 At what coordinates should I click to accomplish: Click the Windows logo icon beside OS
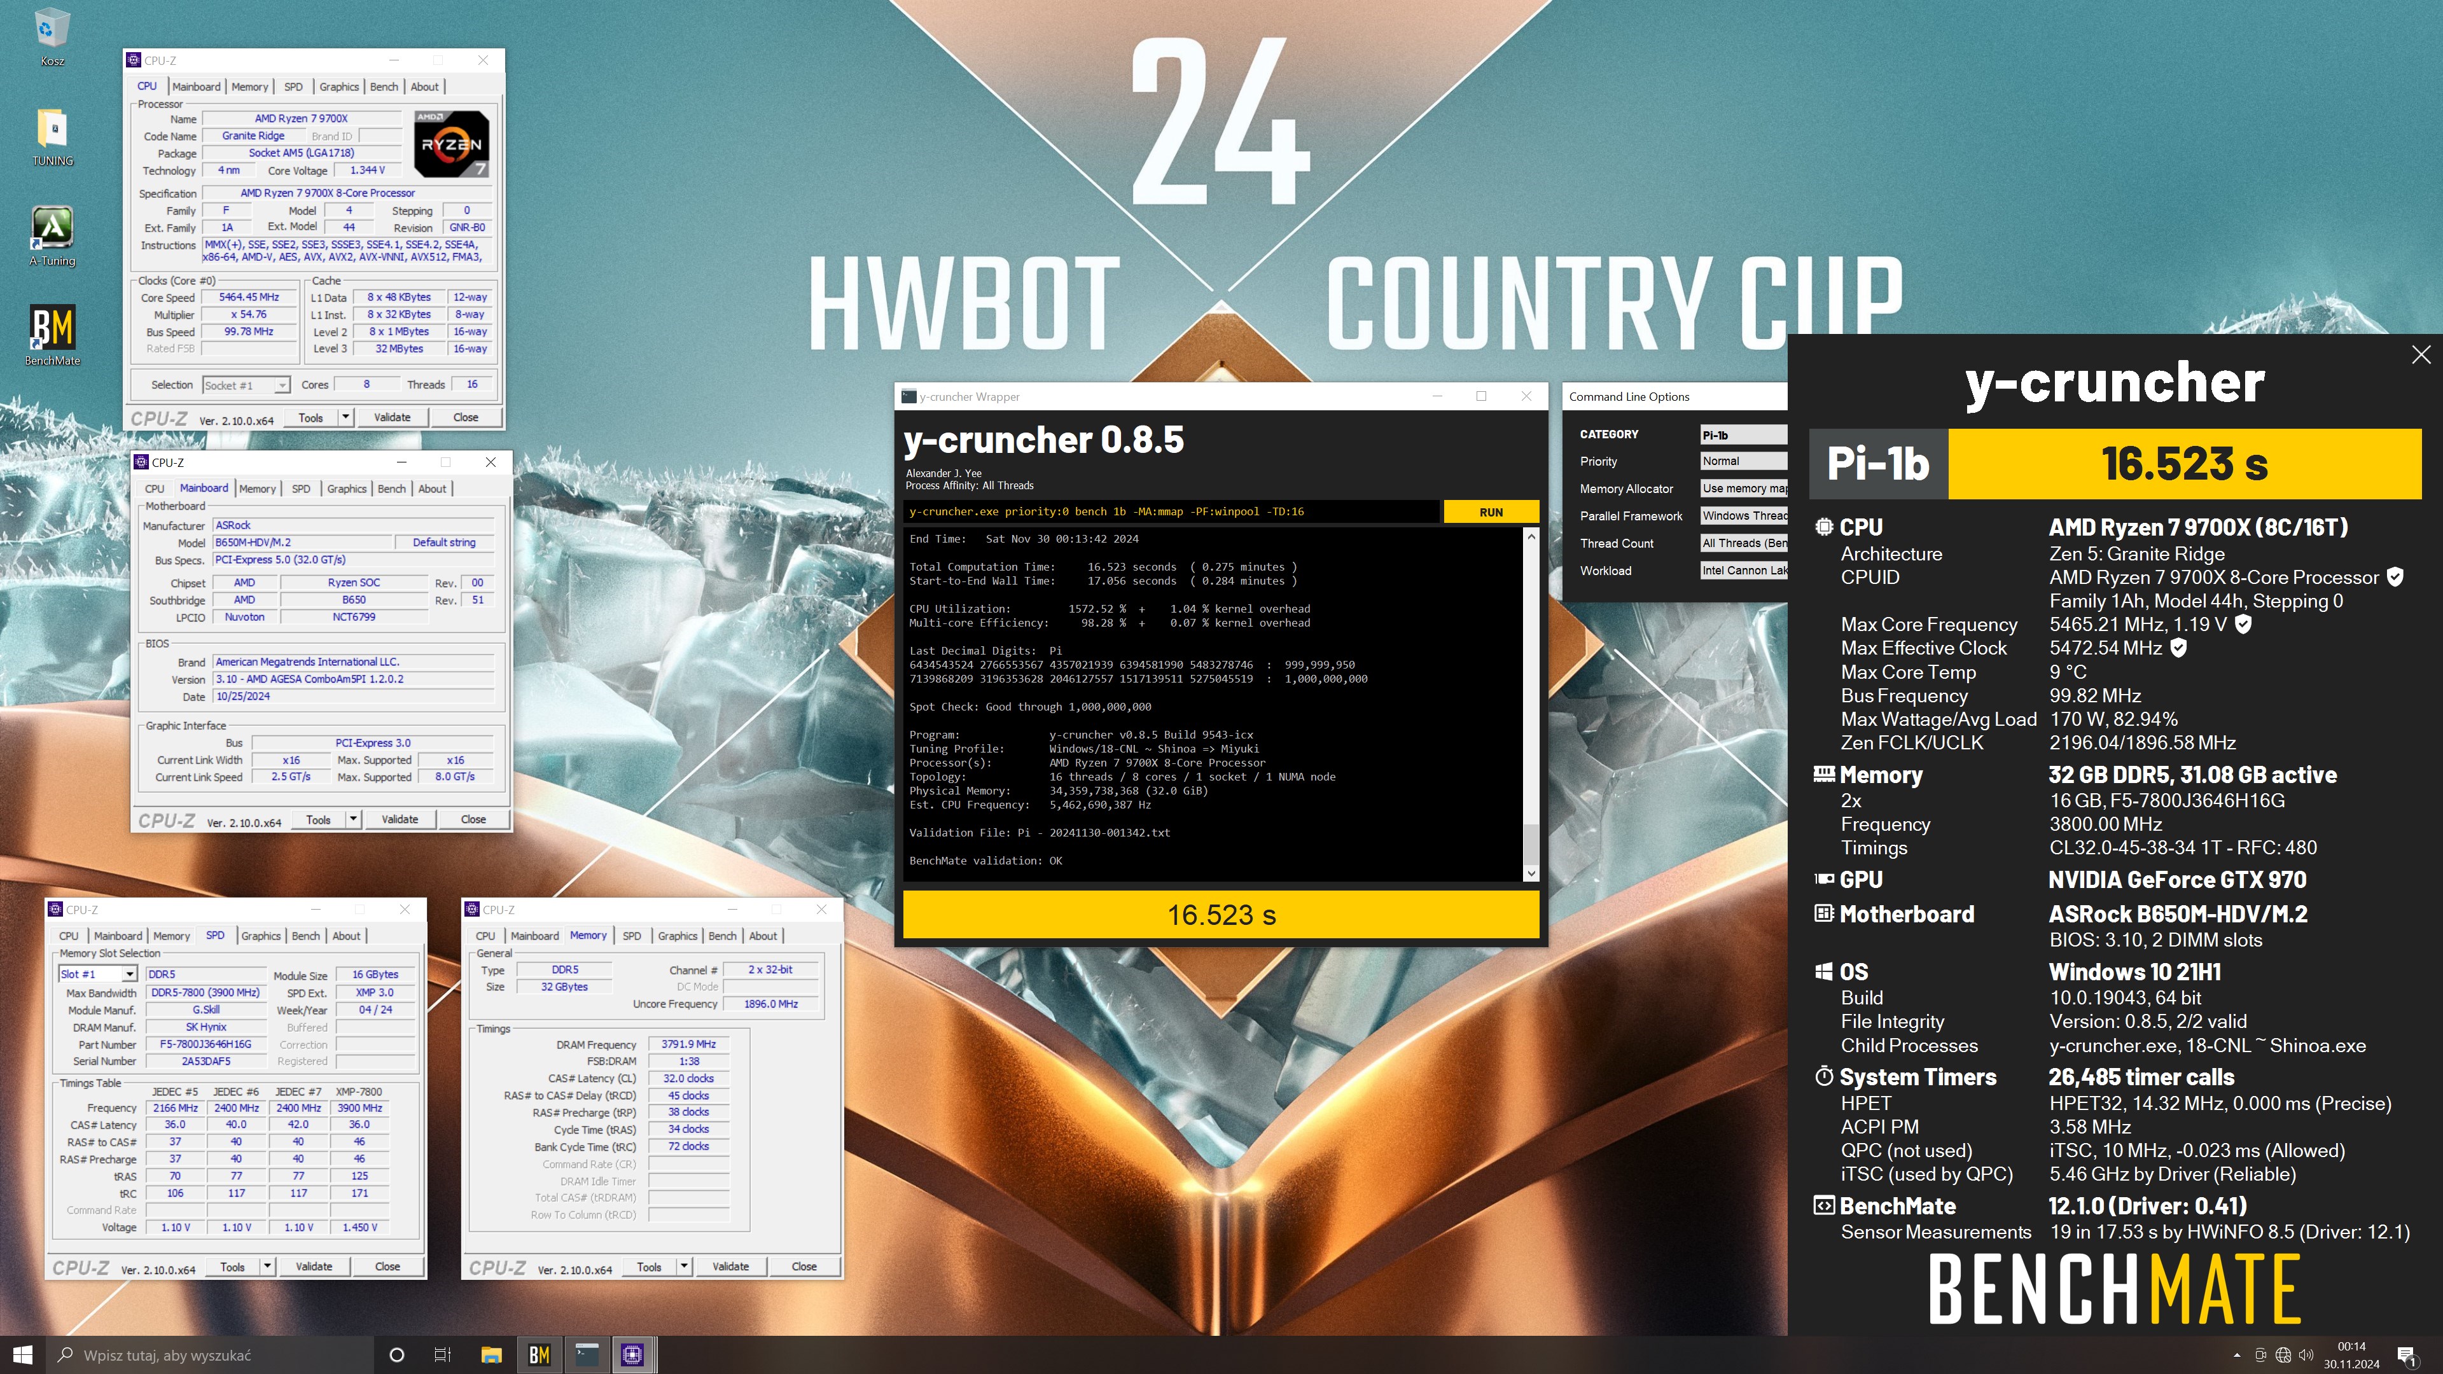[x=1823, y=971]
